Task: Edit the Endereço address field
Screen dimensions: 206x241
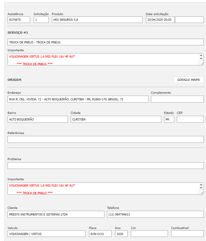Action: 78,99
